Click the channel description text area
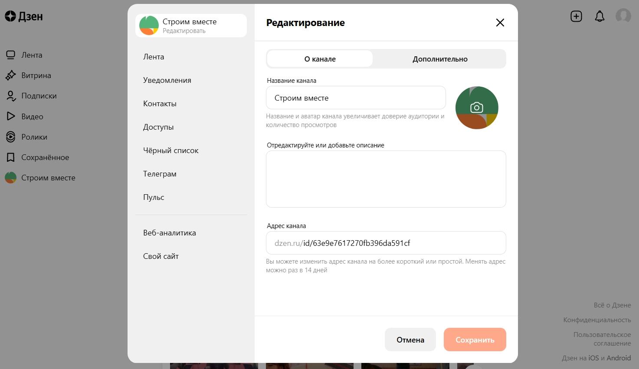Image resolution: width=639 pixels, height=369 pixels. pos(386,179)
